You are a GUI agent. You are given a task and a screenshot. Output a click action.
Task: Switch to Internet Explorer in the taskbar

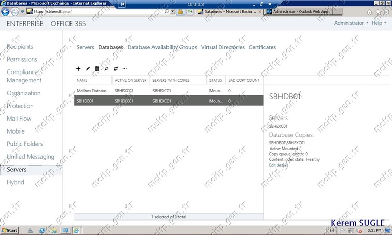tap(76, 230)
